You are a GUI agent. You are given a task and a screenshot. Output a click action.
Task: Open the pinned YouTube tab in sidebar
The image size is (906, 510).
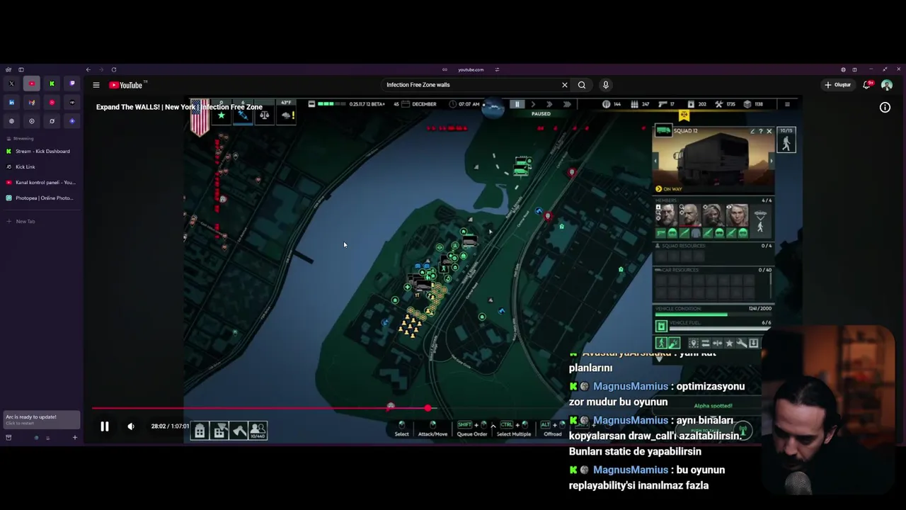(32, 84)
